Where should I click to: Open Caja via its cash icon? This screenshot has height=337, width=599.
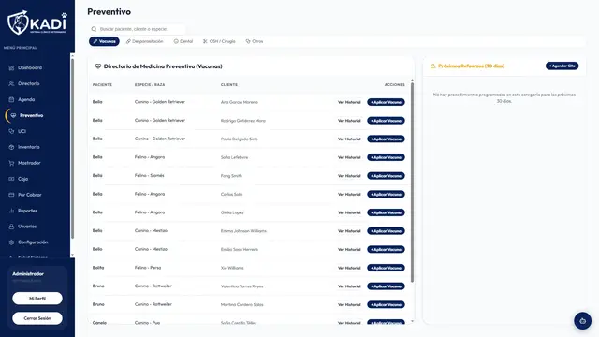pyautogui.click(x=11, y=179)
